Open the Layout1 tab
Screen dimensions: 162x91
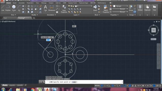click(12, 85)
